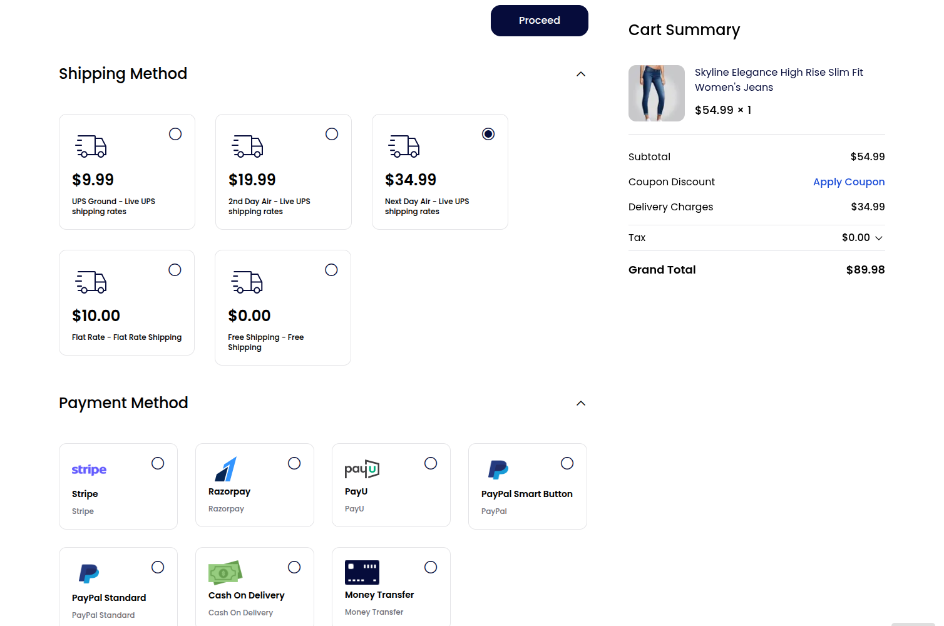Choose Money Transfer radio button
This screenshot has width=944, height=626.
[431, 567]
